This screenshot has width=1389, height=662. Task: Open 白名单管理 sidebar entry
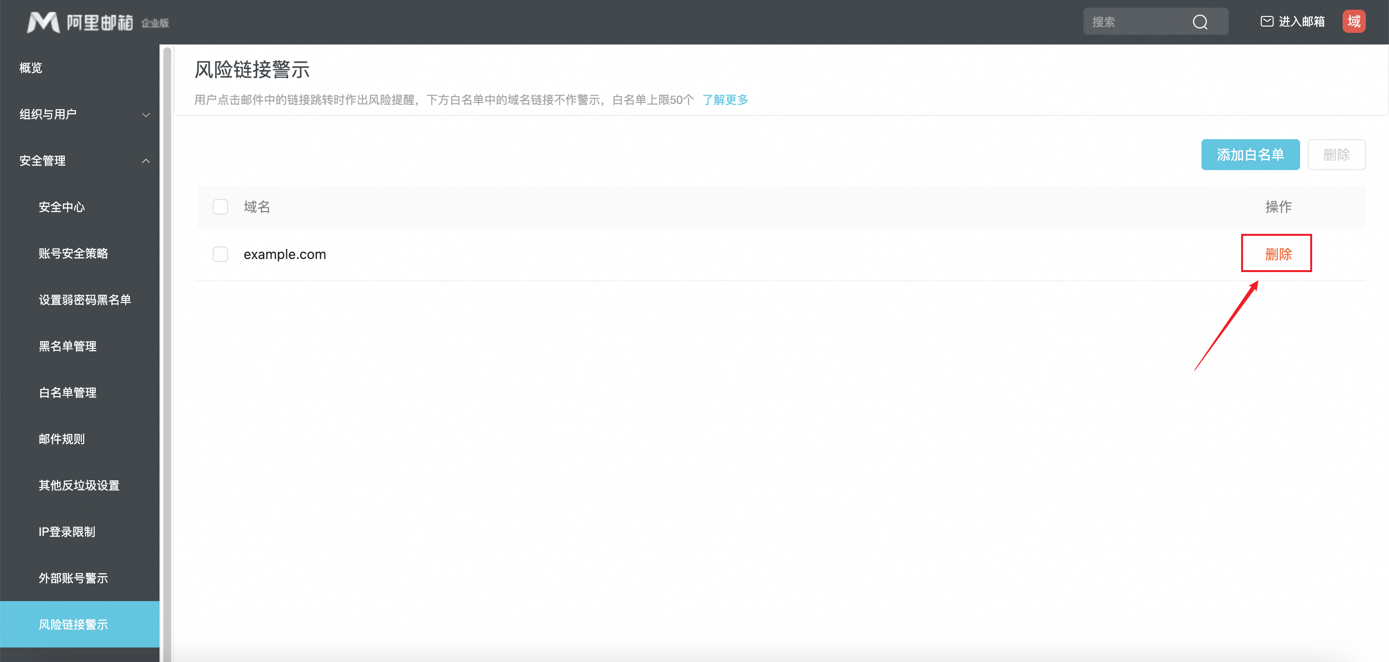(x=67, y=392)
